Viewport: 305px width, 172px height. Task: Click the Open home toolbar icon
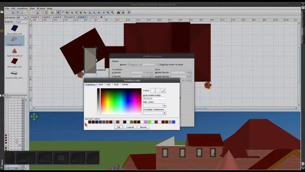click(13, 12)
